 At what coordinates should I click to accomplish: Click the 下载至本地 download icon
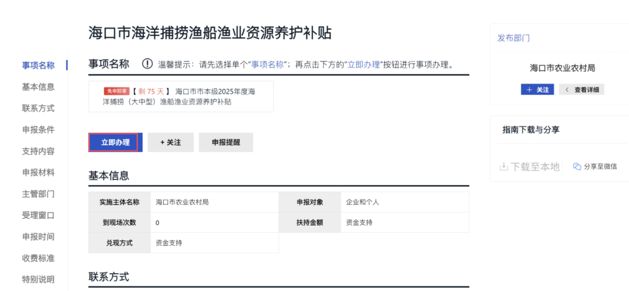503,167
